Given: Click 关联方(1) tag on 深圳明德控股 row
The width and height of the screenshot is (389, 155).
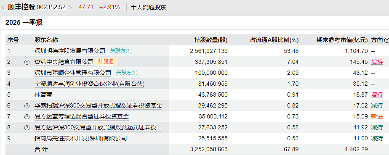Looking at the screenshot, I should click(121, 51).
